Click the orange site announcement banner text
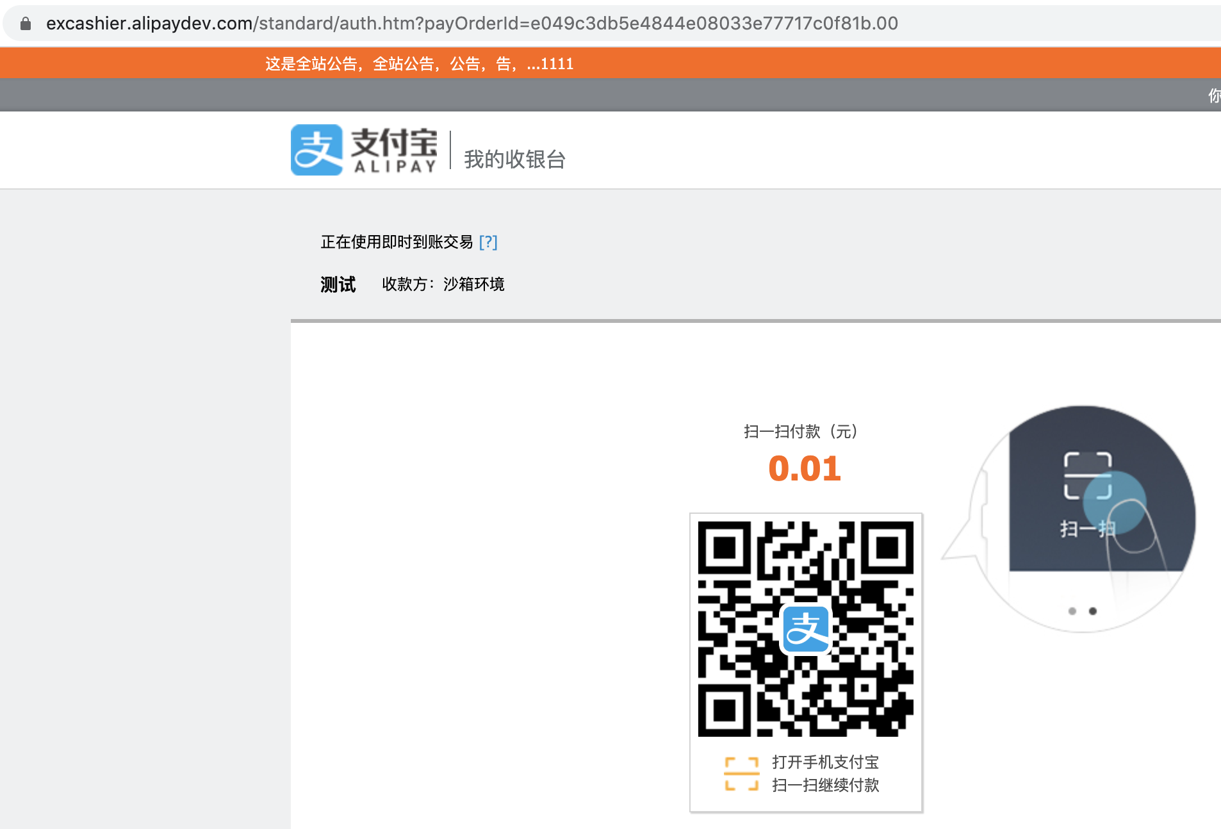This screenshot has width=1221, height=829. pyautogui.click(x=420, y=63)
